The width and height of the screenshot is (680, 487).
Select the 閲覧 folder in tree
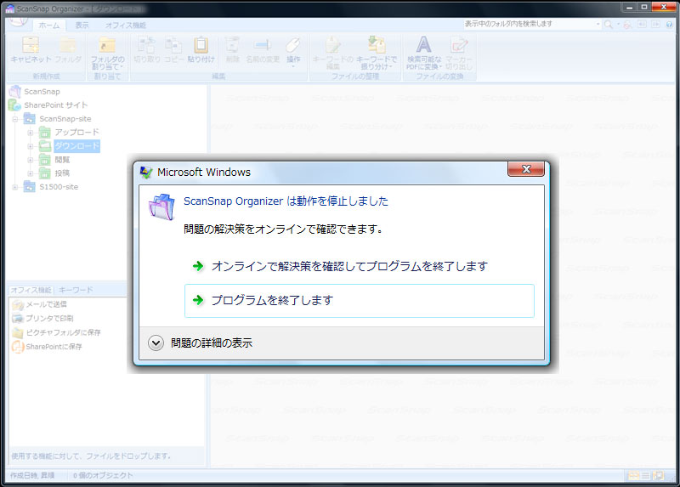point(61,160)
